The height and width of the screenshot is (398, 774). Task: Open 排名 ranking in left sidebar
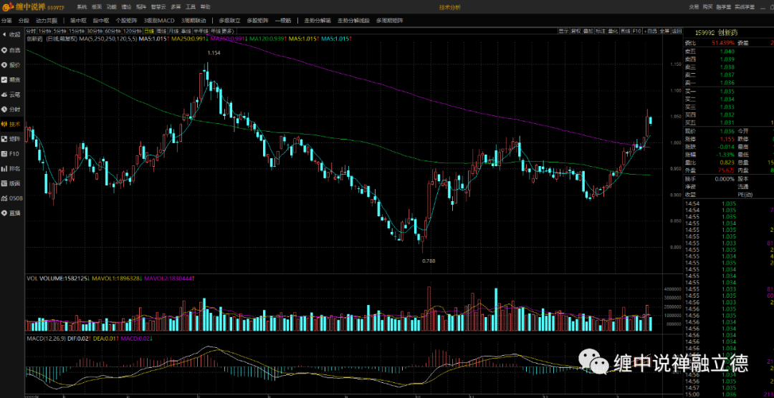11,168
